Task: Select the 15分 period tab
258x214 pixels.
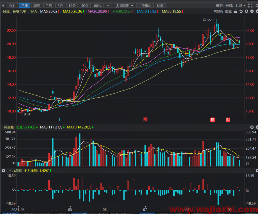Action: (x=72, y=6)
